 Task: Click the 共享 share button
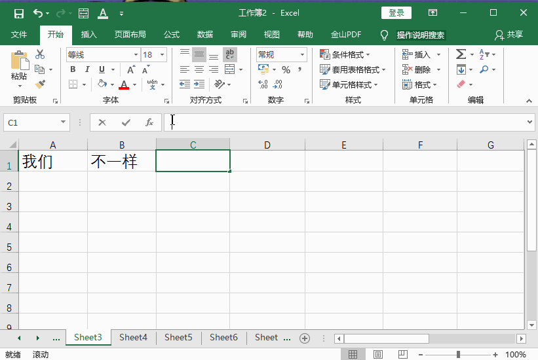coord(509,35)
